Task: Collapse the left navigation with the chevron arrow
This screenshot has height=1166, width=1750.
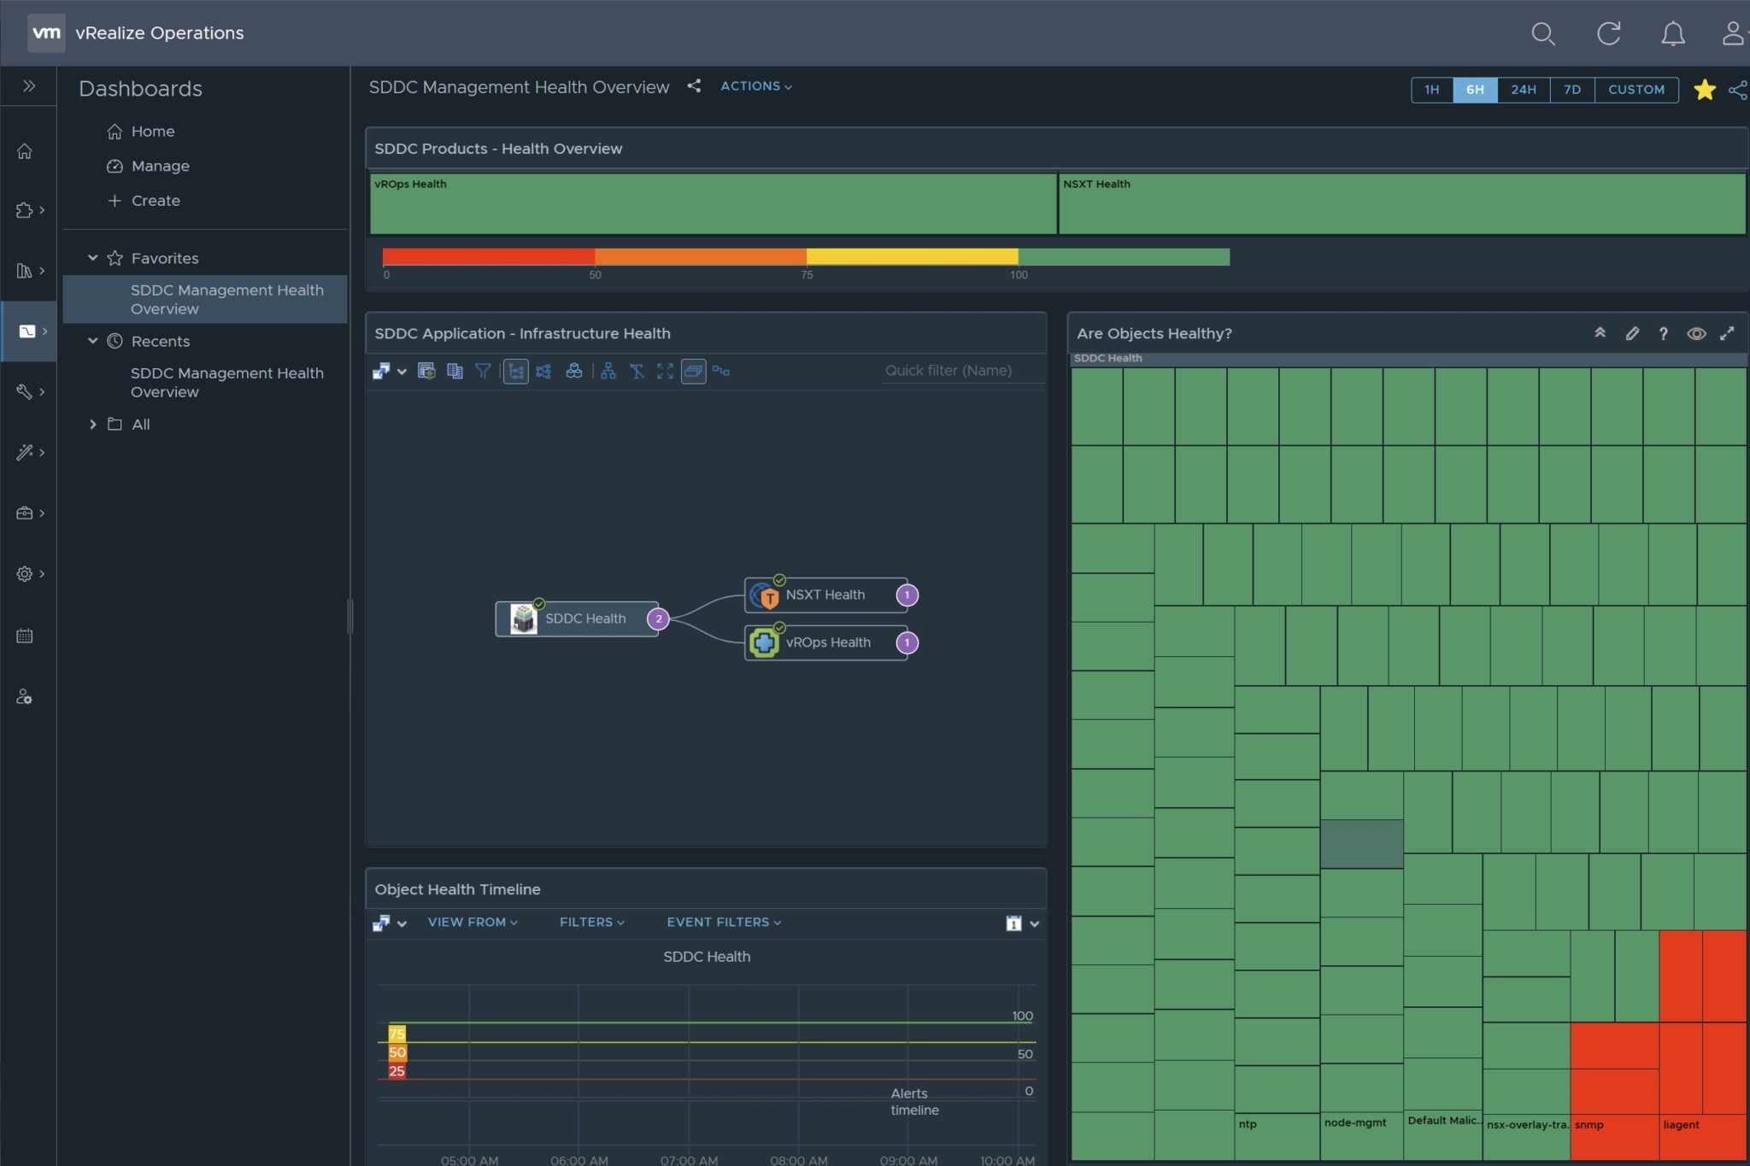Action: coord(28,85)
